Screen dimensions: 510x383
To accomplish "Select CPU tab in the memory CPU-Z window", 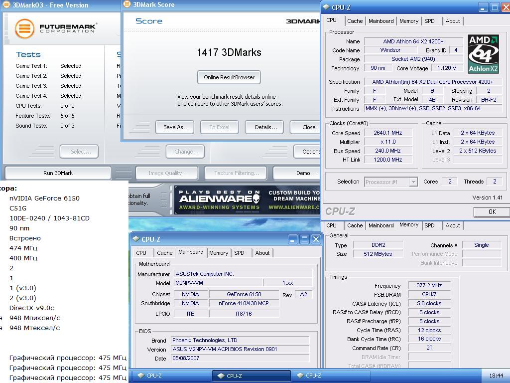I will point(331,225).
